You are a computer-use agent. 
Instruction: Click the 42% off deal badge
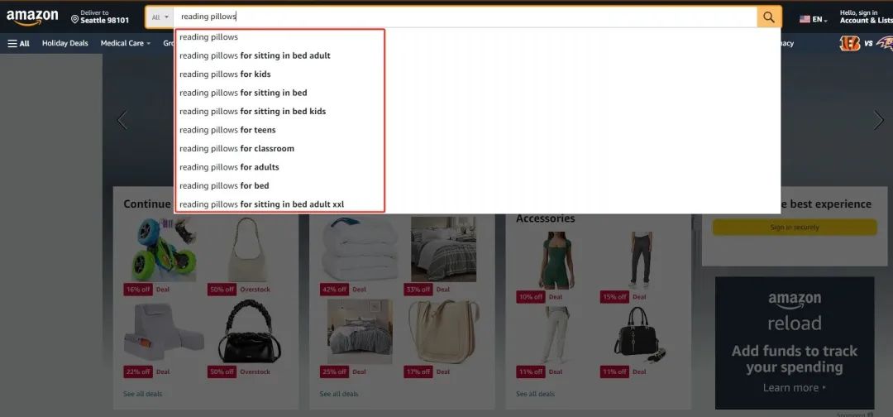pos(334,290)
